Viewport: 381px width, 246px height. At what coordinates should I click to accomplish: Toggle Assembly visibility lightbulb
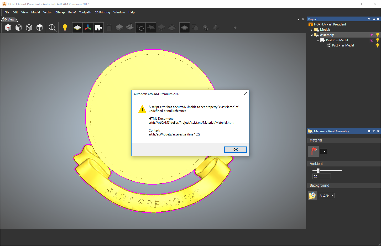[x=378, y=34]
